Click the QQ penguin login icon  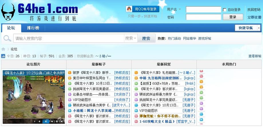point(130,9)
